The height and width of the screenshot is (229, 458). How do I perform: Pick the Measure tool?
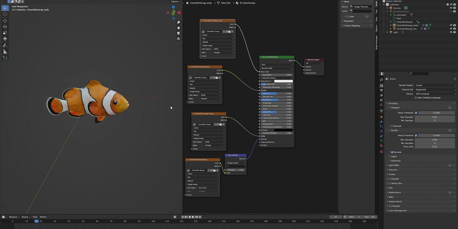click(x=5, y=52)
